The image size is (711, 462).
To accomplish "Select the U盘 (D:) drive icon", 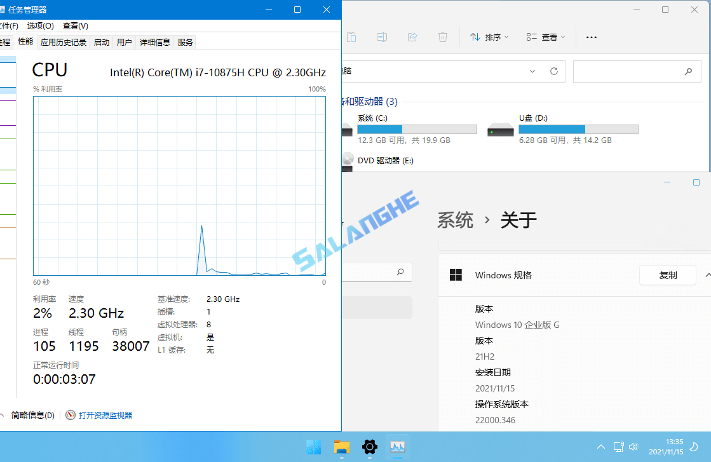I will [x=500, y=131].
